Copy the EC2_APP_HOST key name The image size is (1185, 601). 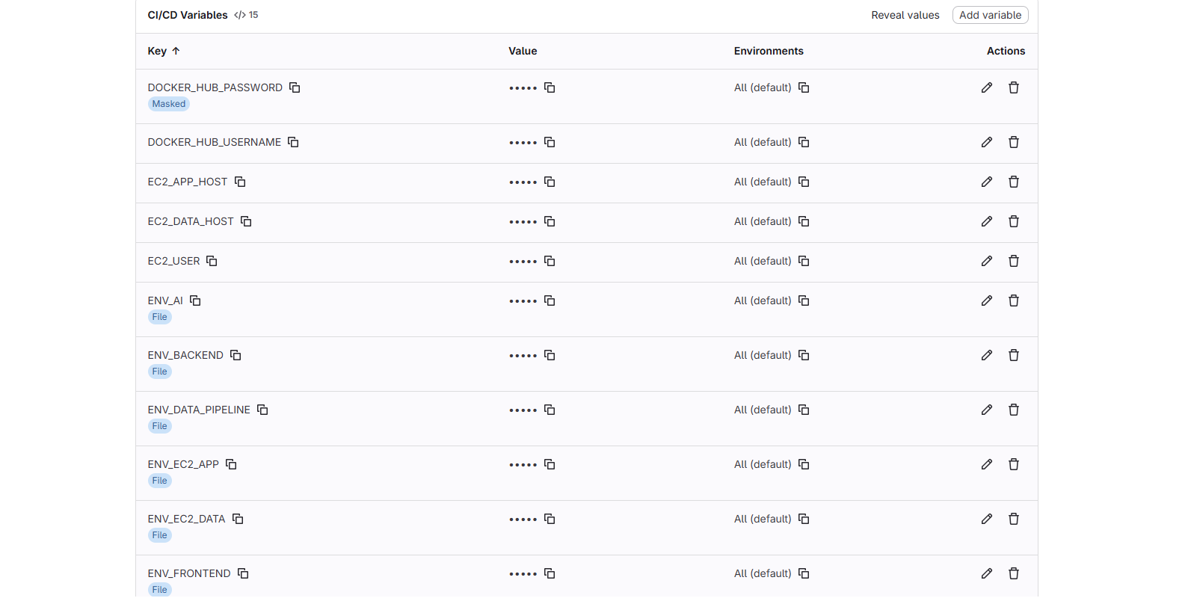(240, 182)
